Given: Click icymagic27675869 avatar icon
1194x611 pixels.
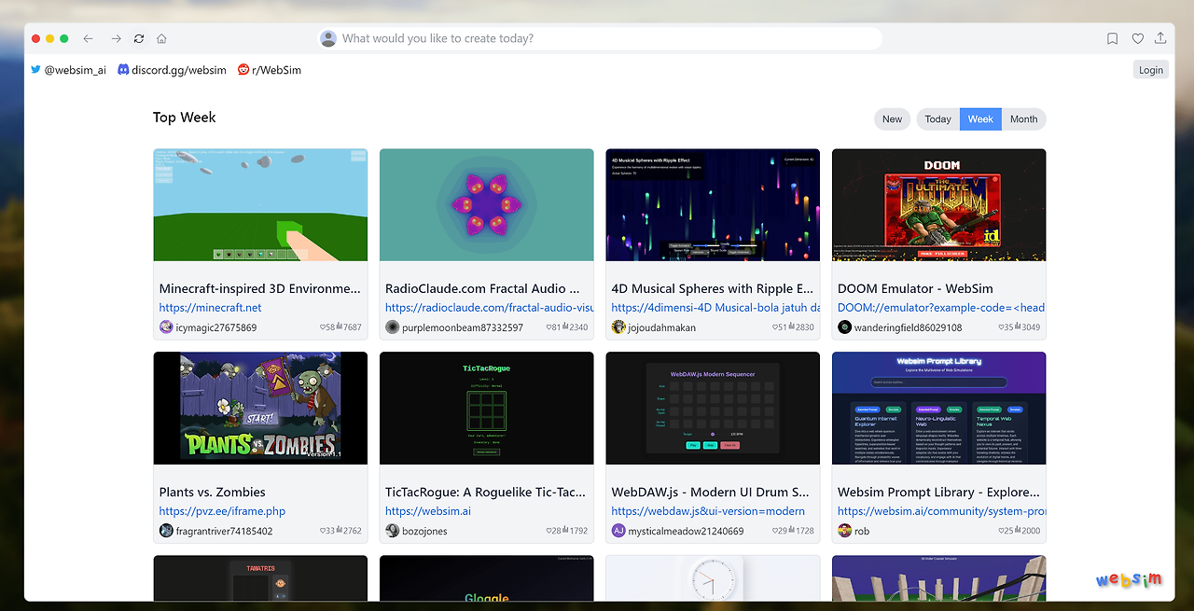Looking at the screenshot, I should pyautogui.click(x=166, y=326).
